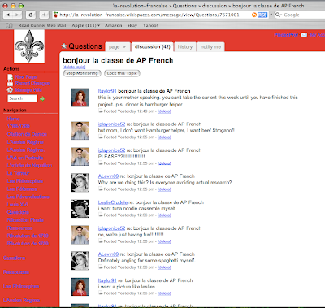Click the add bookmark plus button

pos(44,15)
